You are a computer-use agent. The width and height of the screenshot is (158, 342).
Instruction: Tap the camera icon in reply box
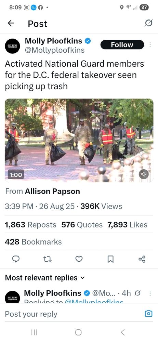[x=149, y=314]
